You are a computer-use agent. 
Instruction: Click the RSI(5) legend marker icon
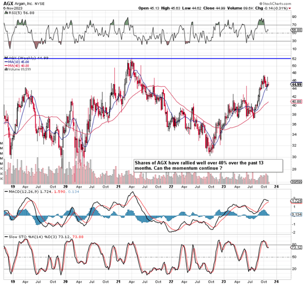[x=5, y=13]
